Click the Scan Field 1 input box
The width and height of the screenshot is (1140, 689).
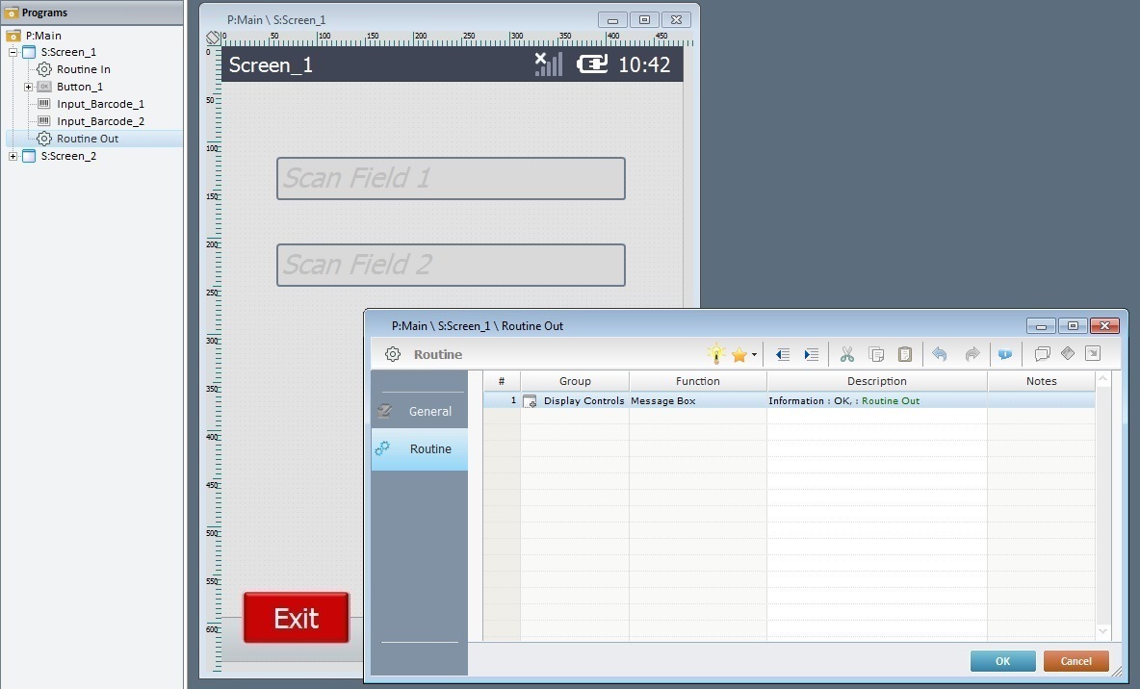pos(451,179)
